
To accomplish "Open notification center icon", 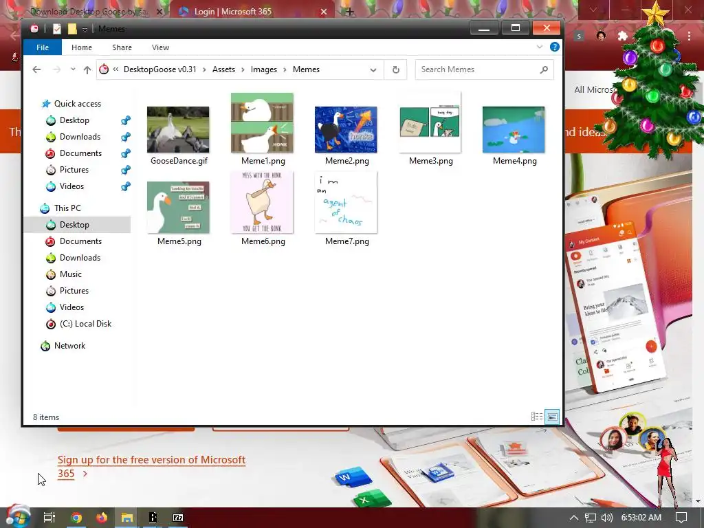I will pyautogui.click(x=681, y=518).
